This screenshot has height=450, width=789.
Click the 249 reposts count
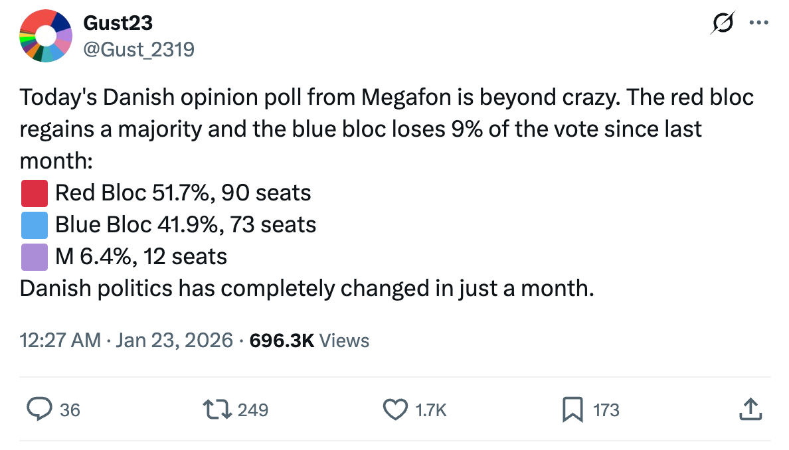253,410
